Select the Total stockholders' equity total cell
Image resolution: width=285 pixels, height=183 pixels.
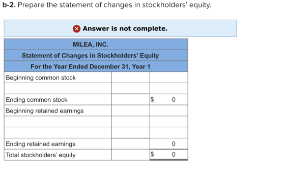[x=168, y=155]
